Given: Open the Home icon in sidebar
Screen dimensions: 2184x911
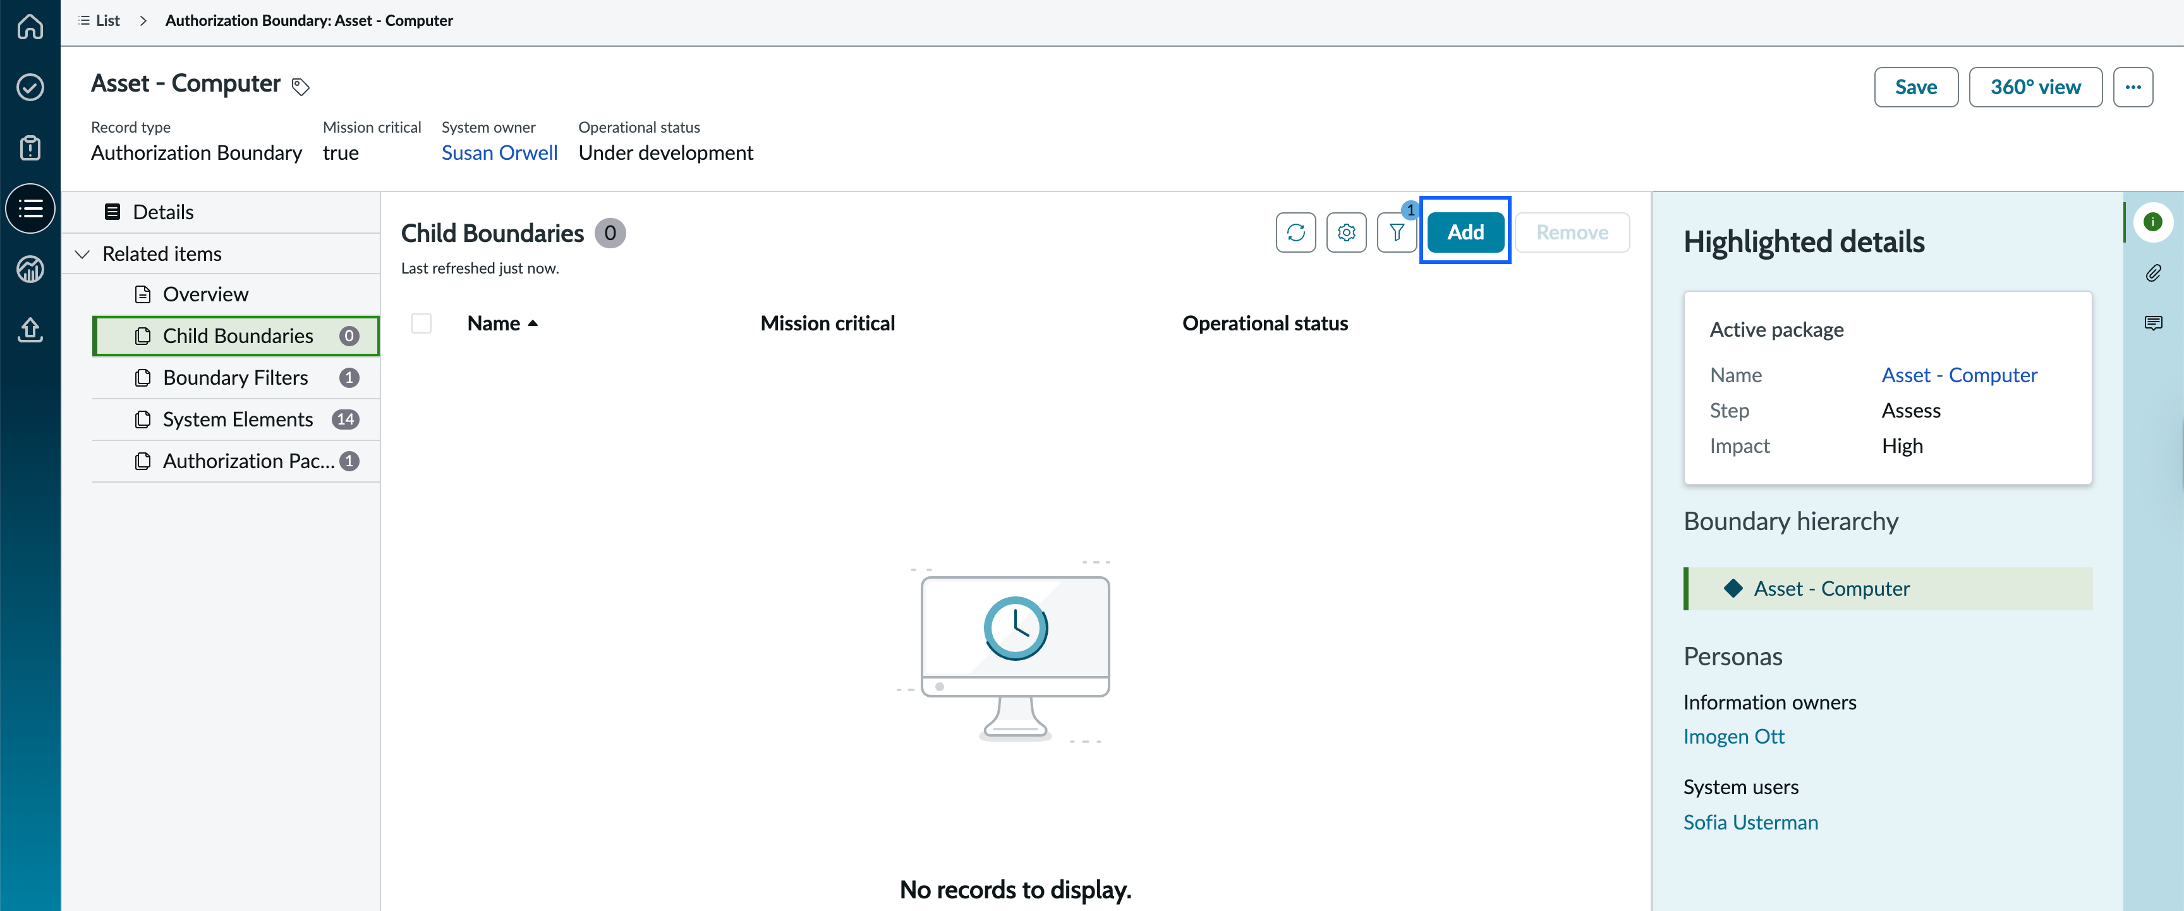Looking at the screenshot, I should click(30, 27).
